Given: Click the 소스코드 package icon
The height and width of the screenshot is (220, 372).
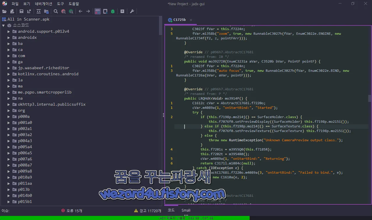Looking at the screenshot, I should pos(9,25).
